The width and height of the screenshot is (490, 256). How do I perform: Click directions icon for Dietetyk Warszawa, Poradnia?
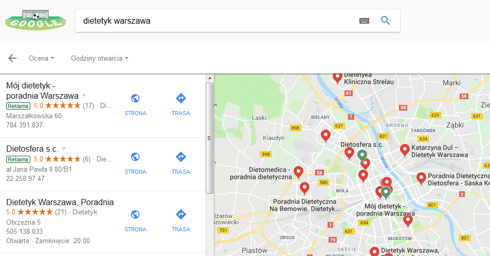pyautogui.click(x=181, y=214)
